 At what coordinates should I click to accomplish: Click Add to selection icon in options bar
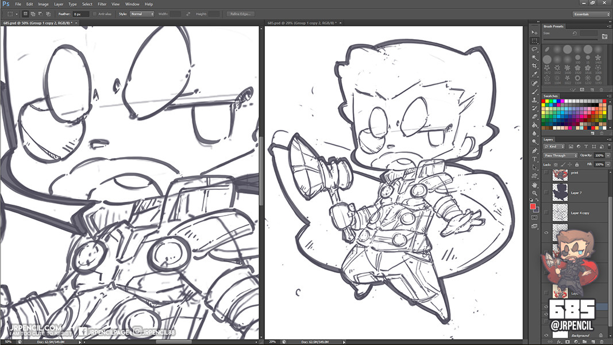point(33,14)
